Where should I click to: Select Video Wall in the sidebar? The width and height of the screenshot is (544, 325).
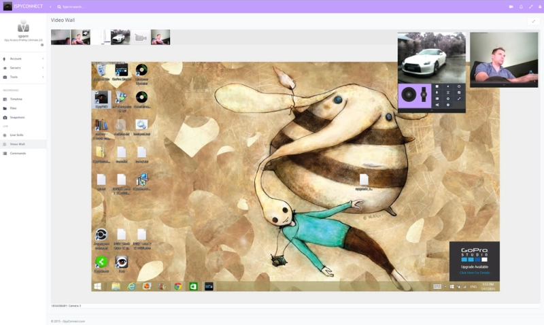[23, 144]
